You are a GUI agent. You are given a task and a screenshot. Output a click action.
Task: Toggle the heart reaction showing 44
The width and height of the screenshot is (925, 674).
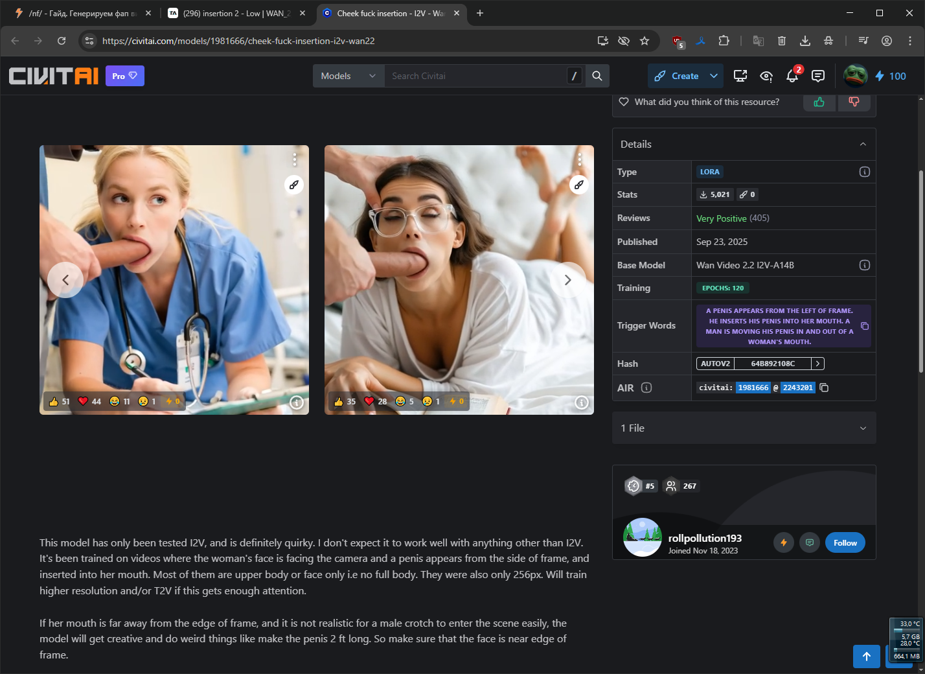(x=89, y=402)
